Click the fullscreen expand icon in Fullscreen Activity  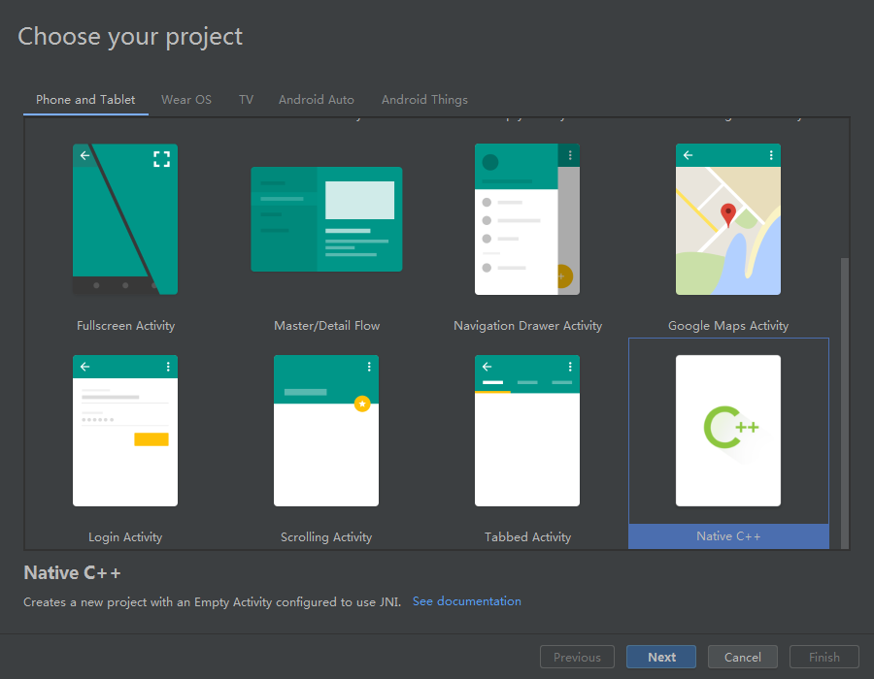click(x=161, y=159)
